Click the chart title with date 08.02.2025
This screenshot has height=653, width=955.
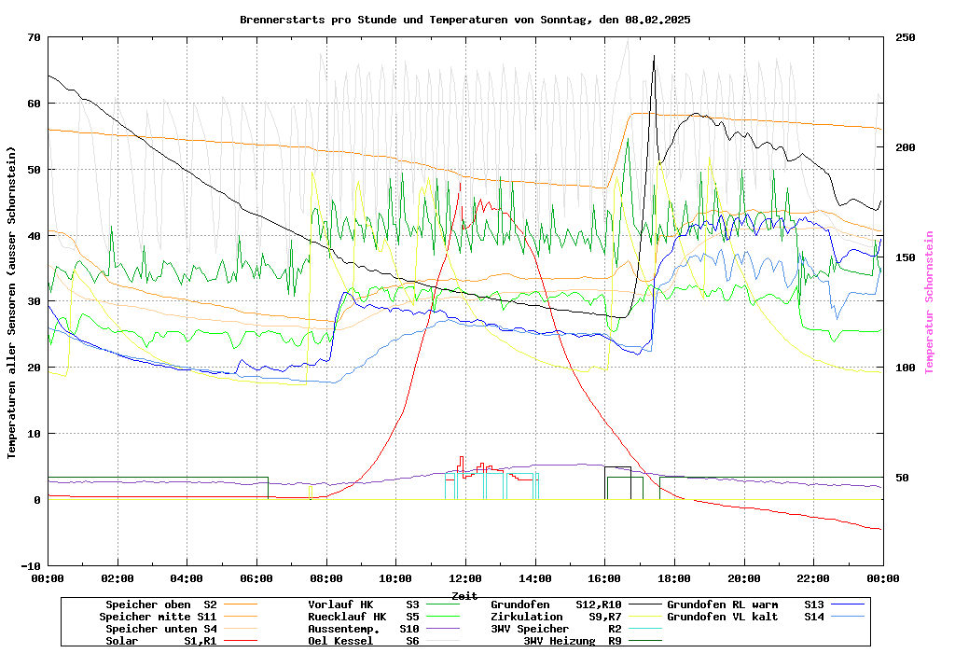tap(464, 20)
